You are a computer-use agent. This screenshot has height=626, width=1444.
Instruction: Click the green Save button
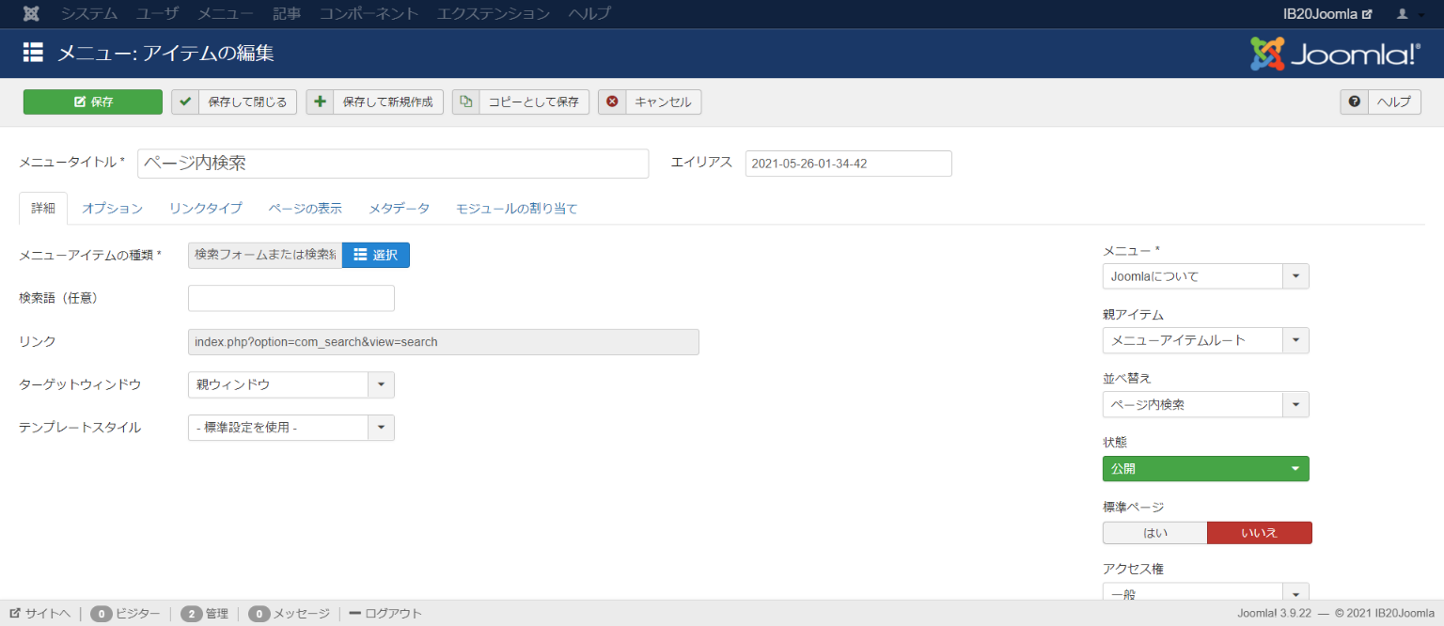click(x=93, y=102)
